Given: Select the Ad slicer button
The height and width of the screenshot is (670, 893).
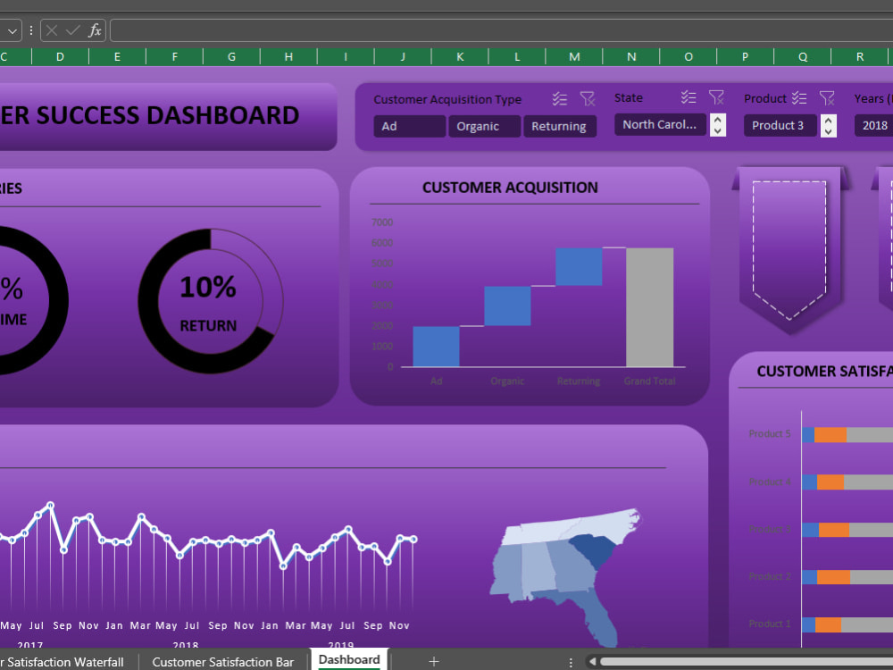Looking at the screenshot, I should tap(410, 127).
